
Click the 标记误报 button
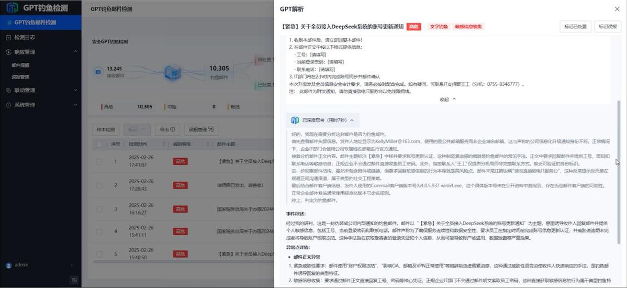[608, 26]
